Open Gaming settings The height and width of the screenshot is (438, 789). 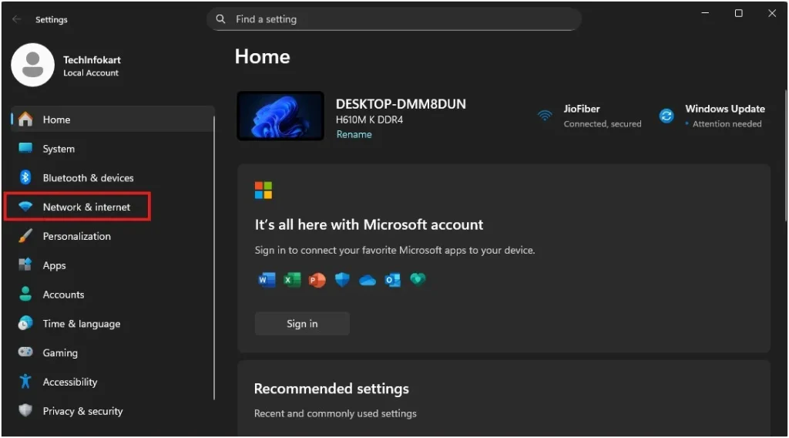pyautogui.click(x=112, y=353)
